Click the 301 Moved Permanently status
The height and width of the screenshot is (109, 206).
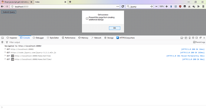pos(185,56)
